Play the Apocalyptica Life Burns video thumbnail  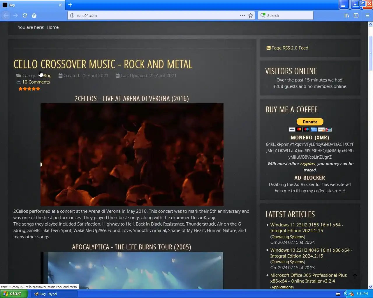point(132,271)
